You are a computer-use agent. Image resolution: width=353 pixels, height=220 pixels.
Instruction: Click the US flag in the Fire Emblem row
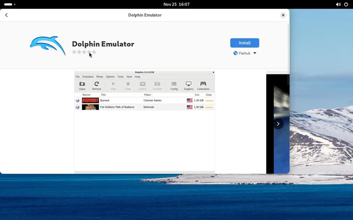click(x=189, y=107)
